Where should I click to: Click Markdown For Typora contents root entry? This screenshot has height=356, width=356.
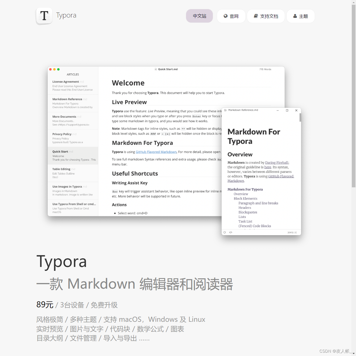(245, 190)
